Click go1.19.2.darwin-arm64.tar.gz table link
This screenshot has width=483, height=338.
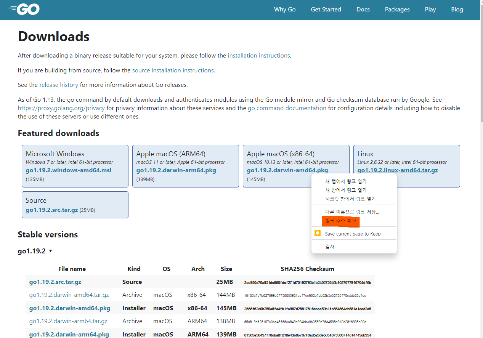coord(68,321)
